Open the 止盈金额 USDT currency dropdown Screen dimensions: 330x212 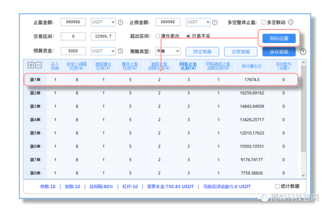[103, 22]
